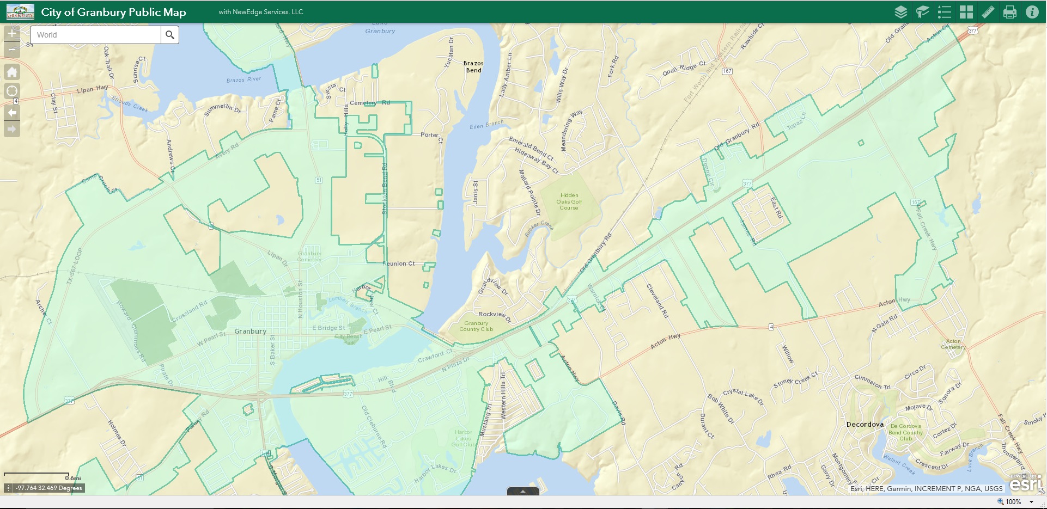Viewport: 1047px width, 509px height.
Task: Click the search magnifier icon
Action: (x=169, y=34)
